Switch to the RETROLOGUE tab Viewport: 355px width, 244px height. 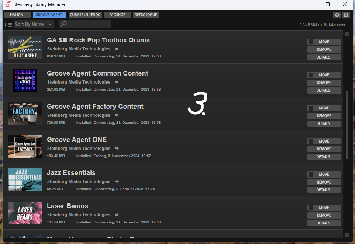click(146, 15)
